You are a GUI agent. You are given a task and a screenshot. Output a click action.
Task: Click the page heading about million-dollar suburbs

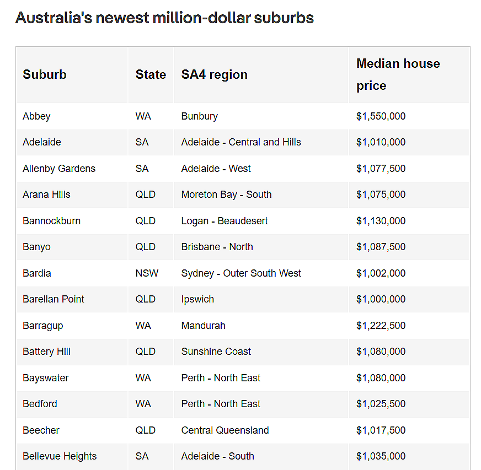(x=165, y=18)
